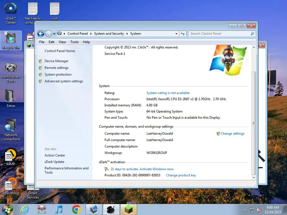Click Control Panel in the breadcrumb
Image resolution: width=287 pixels, height=215 pixels.
pos(78,34)
